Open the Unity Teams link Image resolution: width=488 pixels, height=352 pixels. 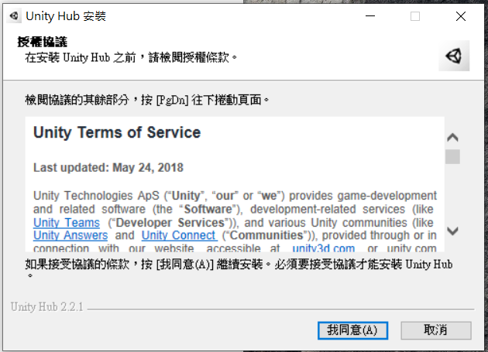click(67, 223)
